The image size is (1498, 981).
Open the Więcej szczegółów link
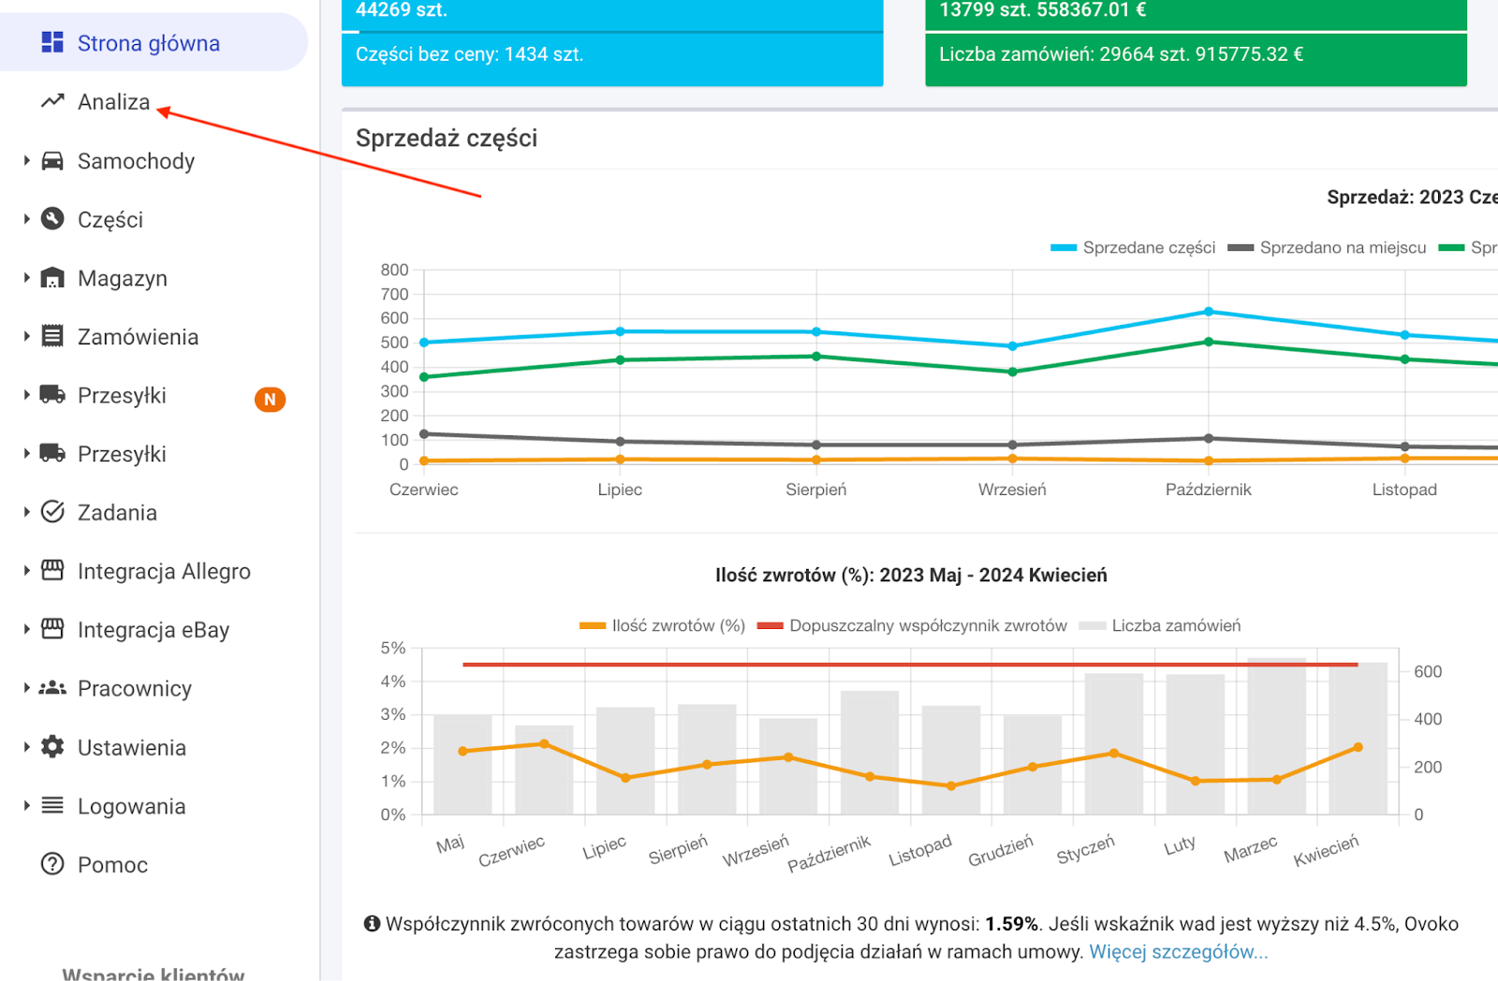[x=1178, y=952]
